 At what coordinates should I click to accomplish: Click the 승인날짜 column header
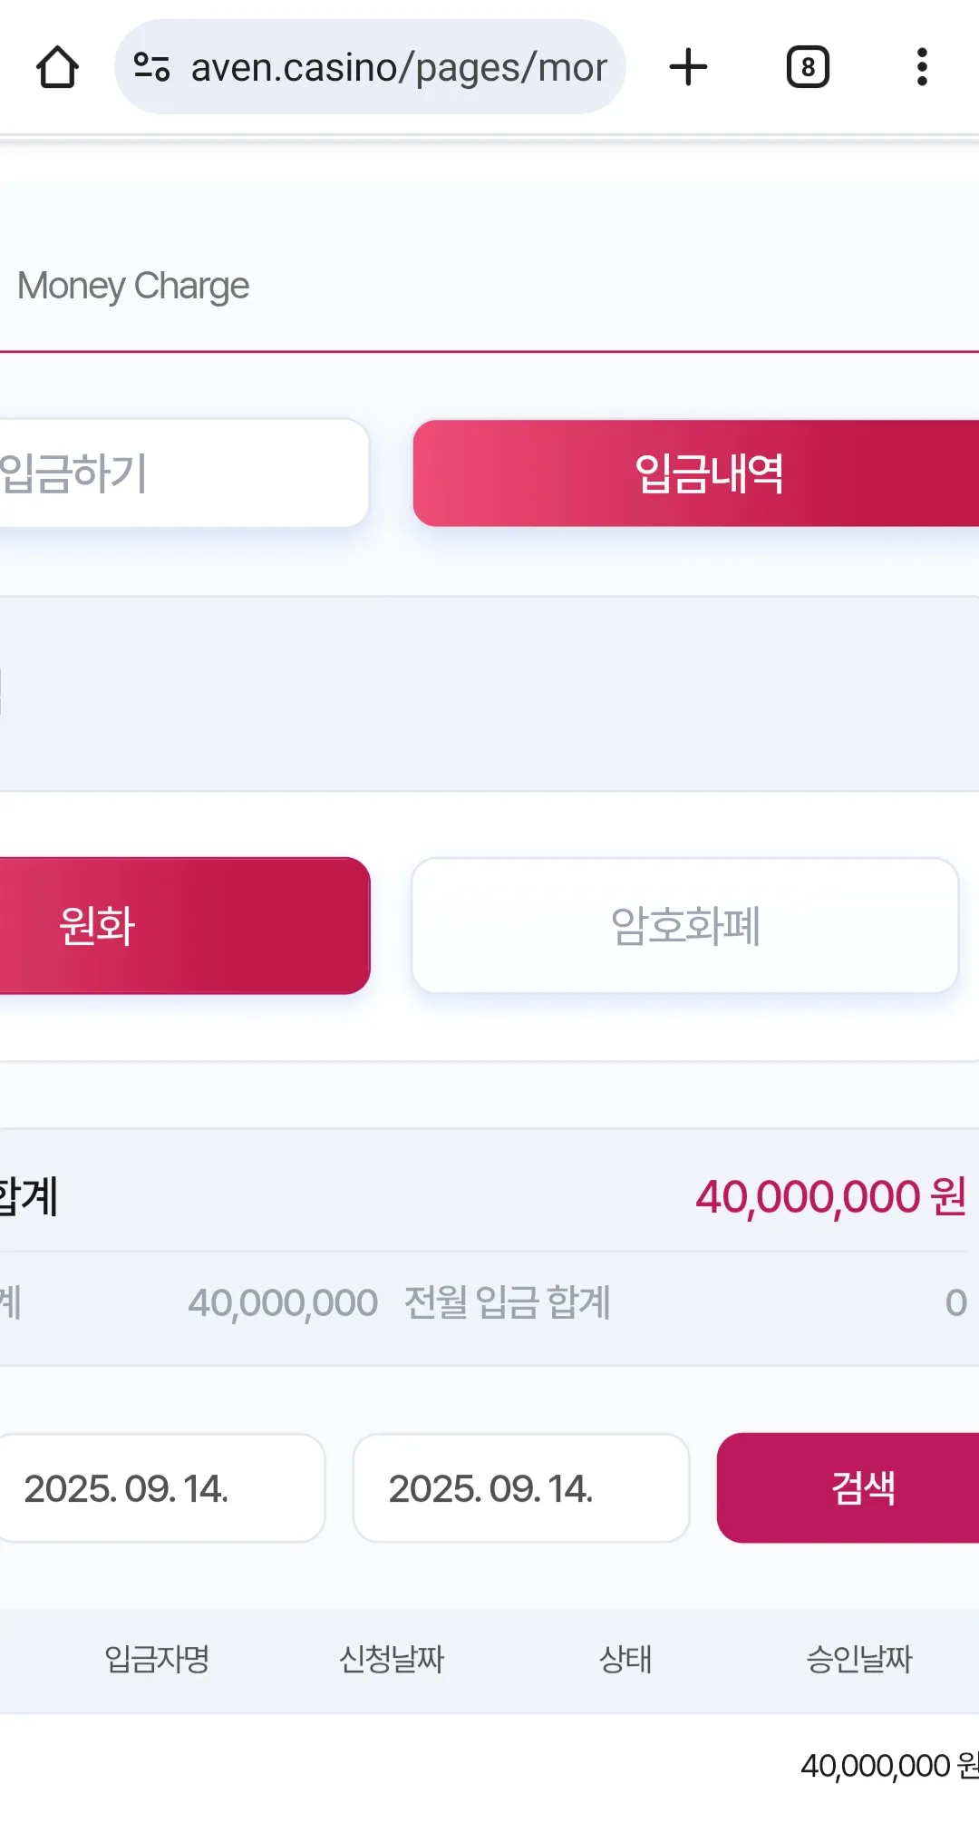coord(859,1659)
